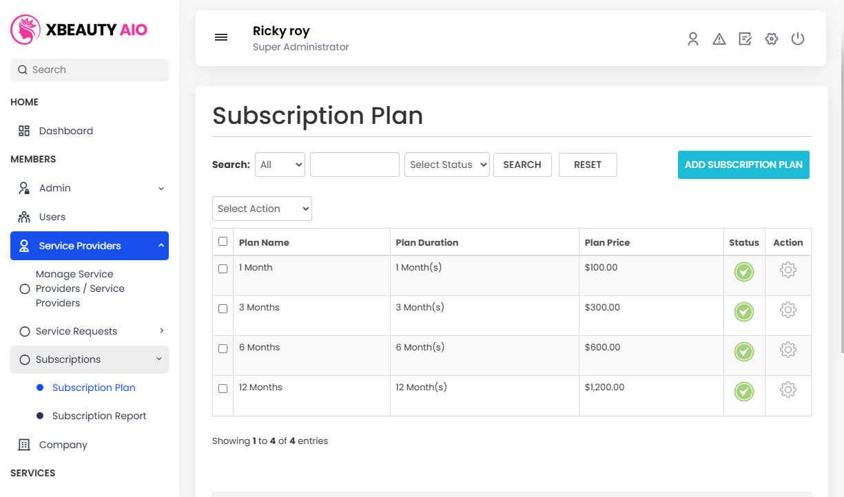Viewport: 844px width, 497px height.
Task: Click the alert warning icon in header
Action: 719,39
